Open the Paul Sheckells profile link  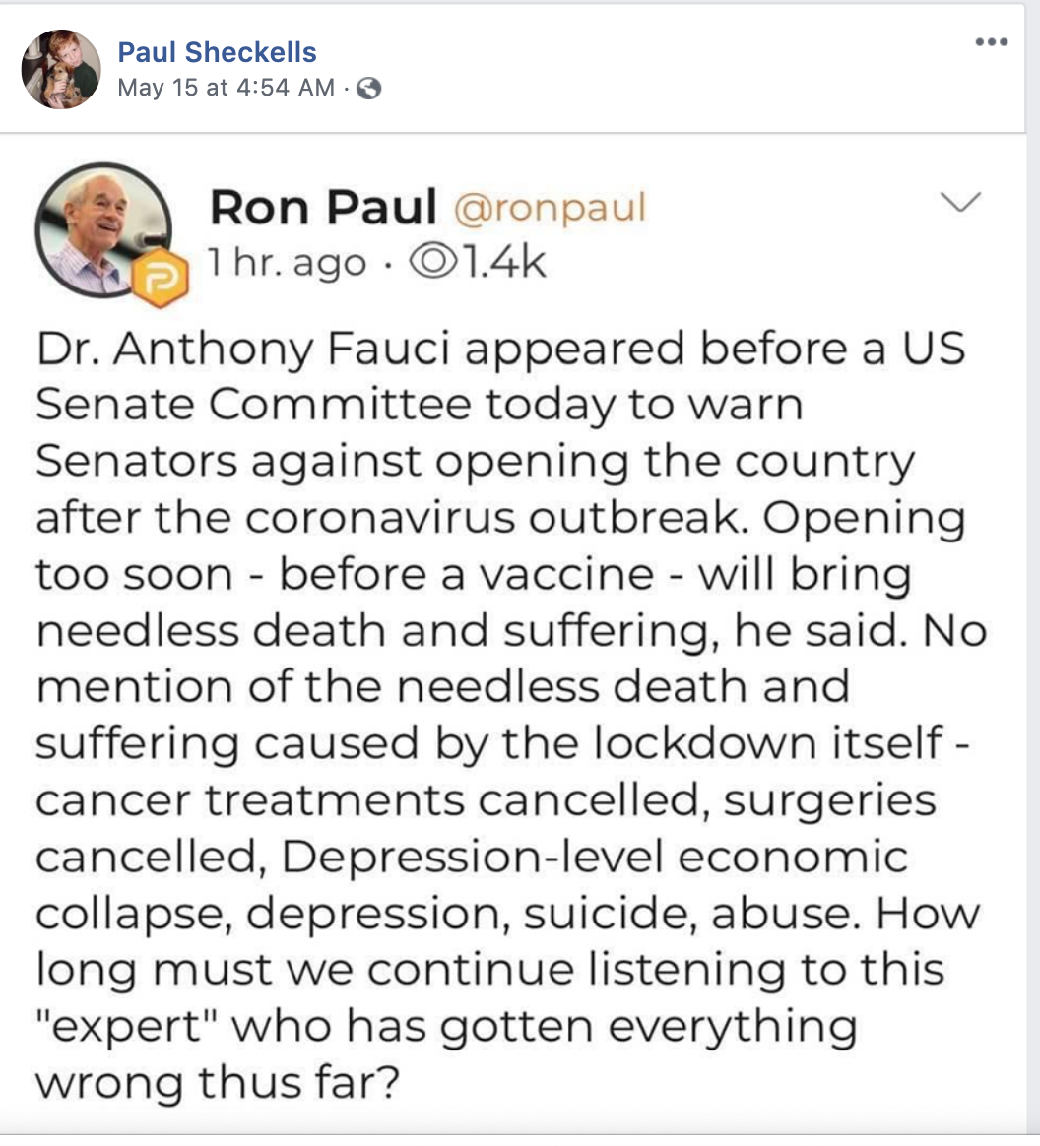pos(217,52)
